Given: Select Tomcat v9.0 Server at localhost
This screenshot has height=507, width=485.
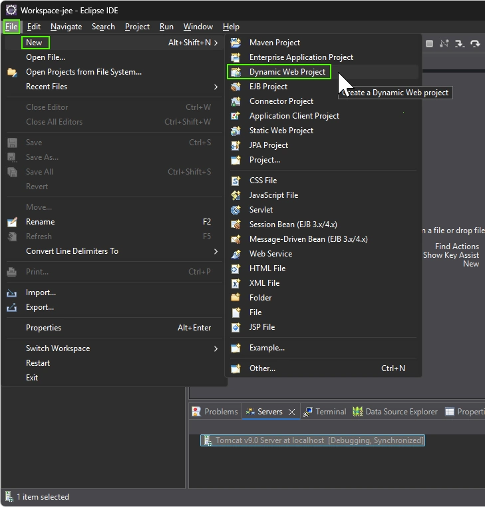Looking at the screenshot, I should point(313,440).
